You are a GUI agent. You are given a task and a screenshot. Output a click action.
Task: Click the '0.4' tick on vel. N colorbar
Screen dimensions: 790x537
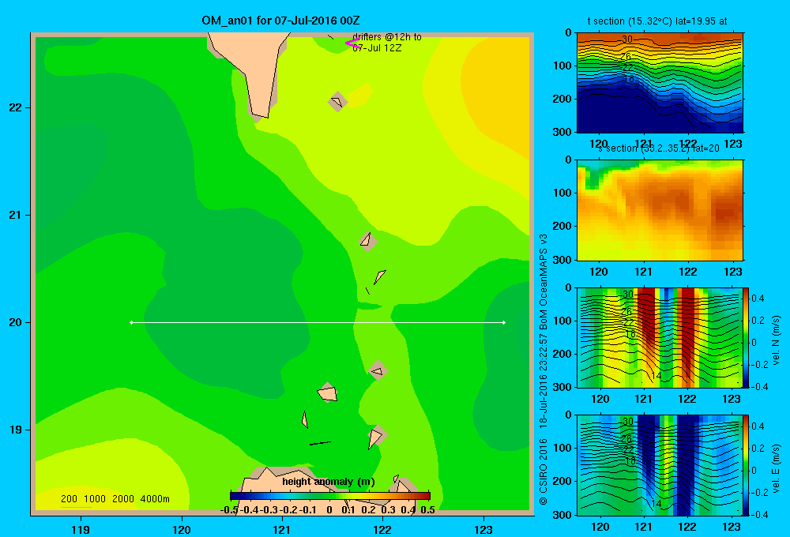tap(758, 299)
